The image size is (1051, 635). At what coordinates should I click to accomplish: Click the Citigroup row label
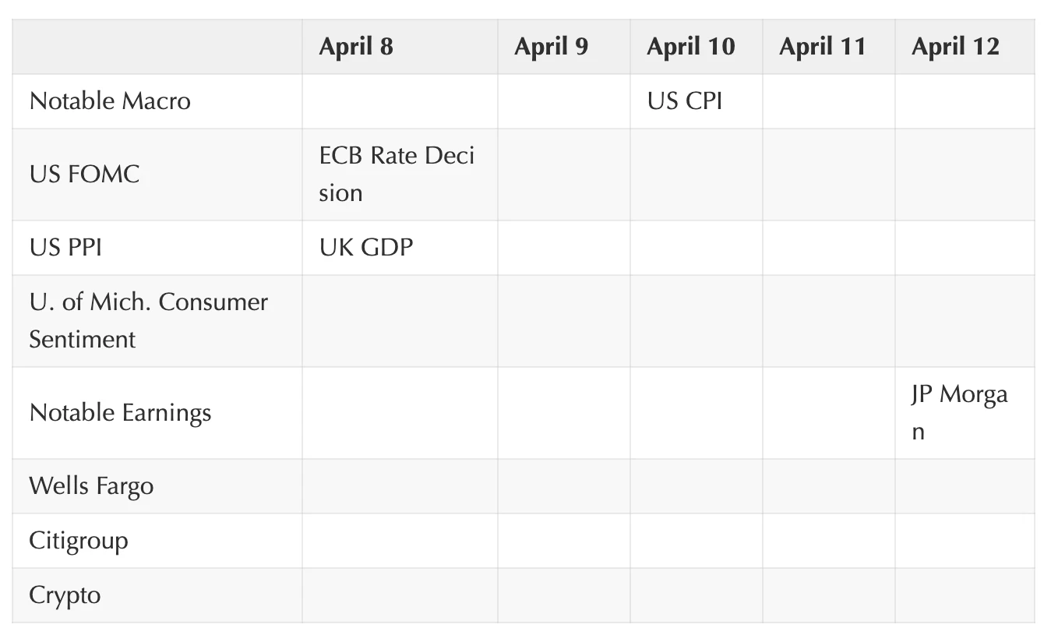(78, 541)
